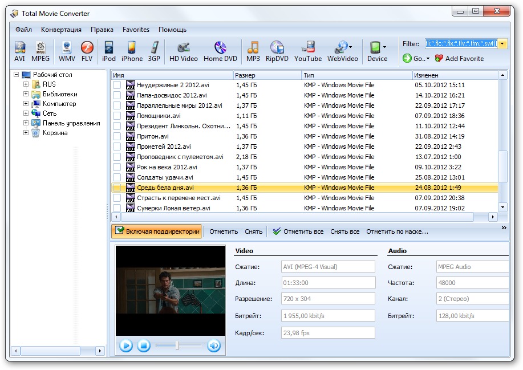Choose the MPEG output format icon
The height and width of the screenshot is (370, 523).
(x=40, y=51)
